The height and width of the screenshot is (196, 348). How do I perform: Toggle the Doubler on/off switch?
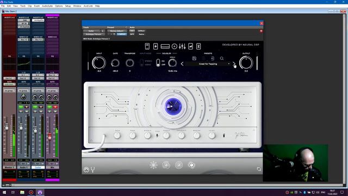click(x=158, y=63)
